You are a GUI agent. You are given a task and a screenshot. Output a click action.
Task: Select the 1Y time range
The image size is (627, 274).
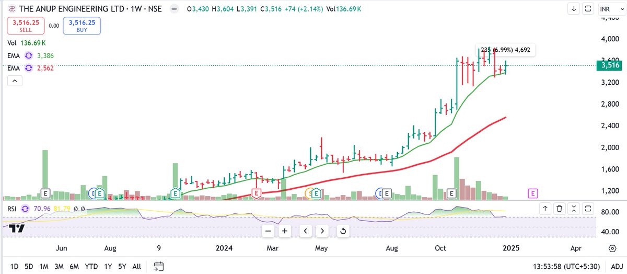pos(107,266)
